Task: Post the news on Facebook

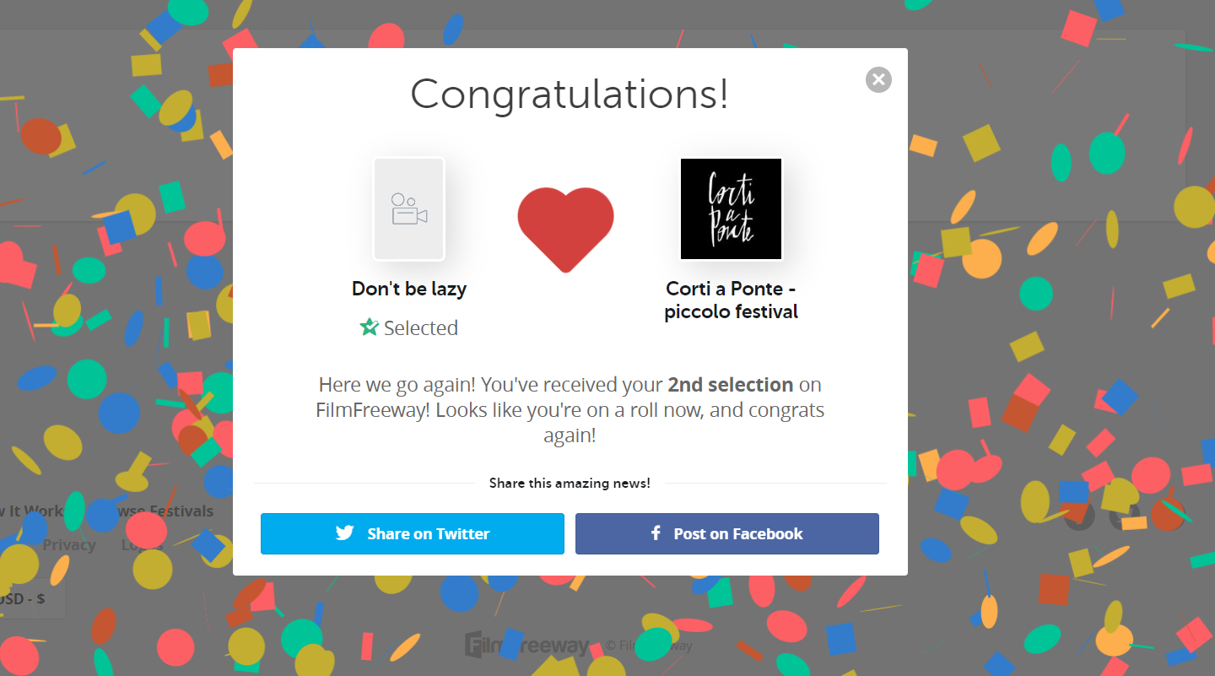Action: [x=727, y=533]
